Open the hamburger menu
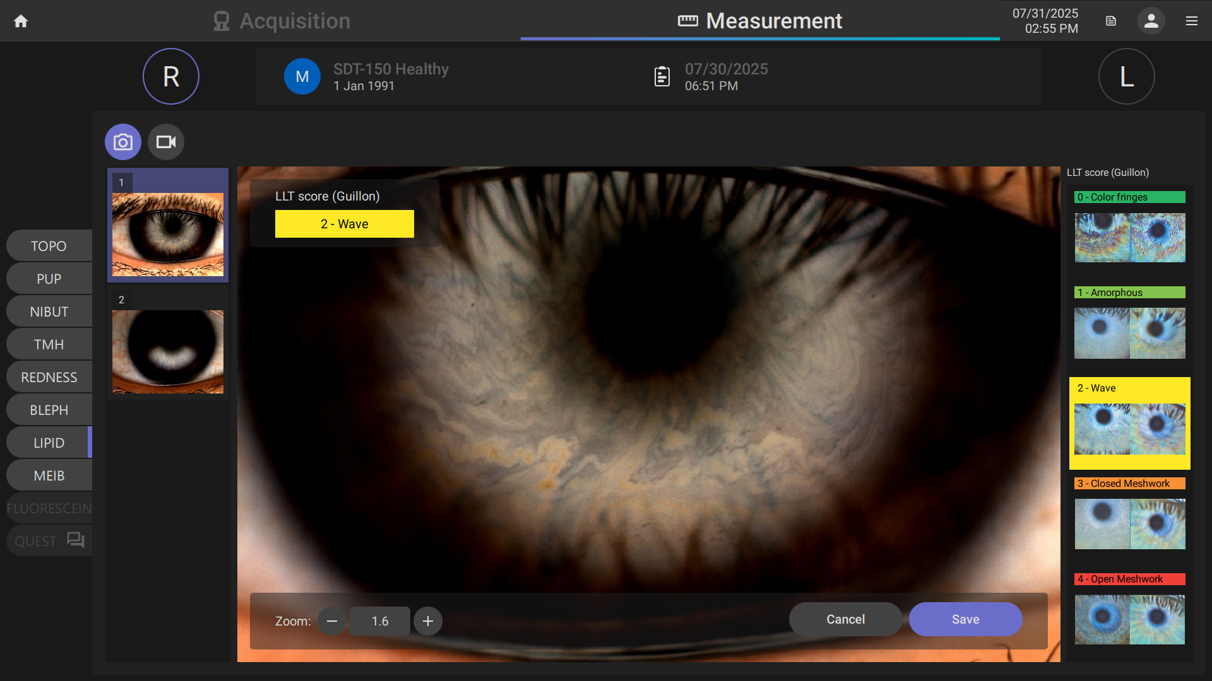 1192,21
